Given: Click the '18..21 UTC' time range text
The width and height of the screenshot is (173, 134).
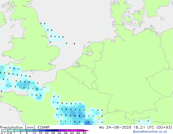Looking at the screenshot, I should pos(144,127).
